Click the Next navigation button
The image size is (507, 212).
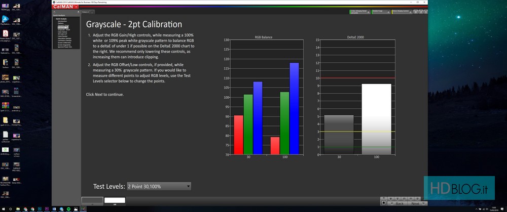click(x=417, y=203)
